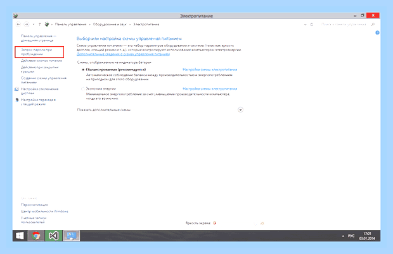Open Visual Studio from the taskbar
Screen dimensions: 393x254
pos(53,236)
